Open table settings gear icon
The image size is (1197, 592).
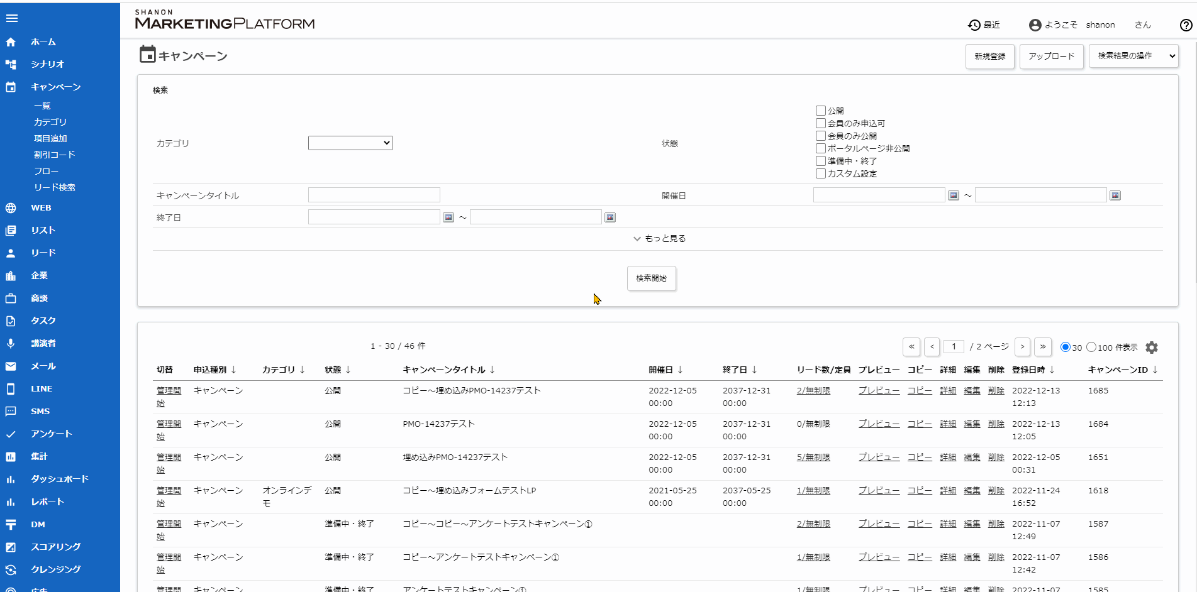(x=1152, y=348)
